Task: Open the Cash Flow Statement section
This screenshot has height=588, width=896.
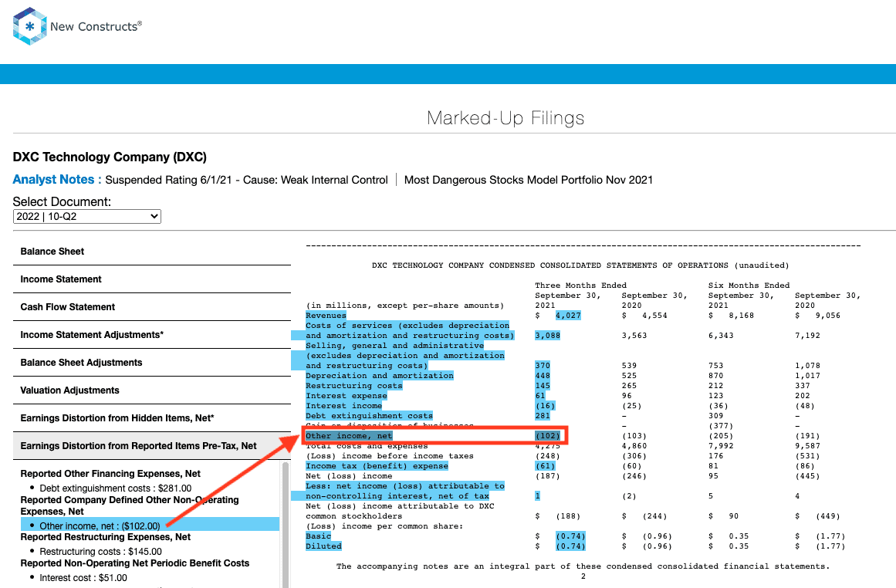Action: (x=152, y=307)
